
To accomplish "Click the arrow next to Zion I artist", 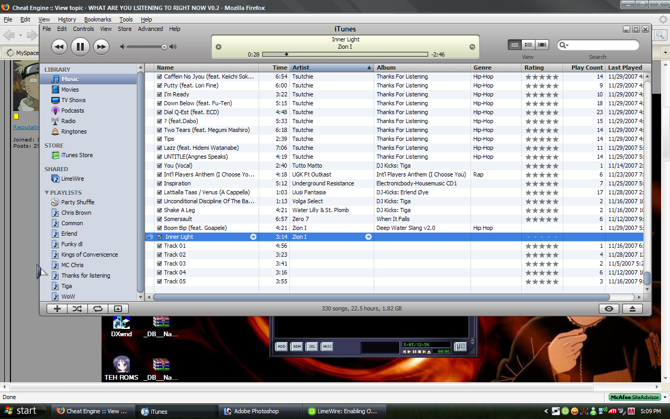I will [x=368, y=237].
